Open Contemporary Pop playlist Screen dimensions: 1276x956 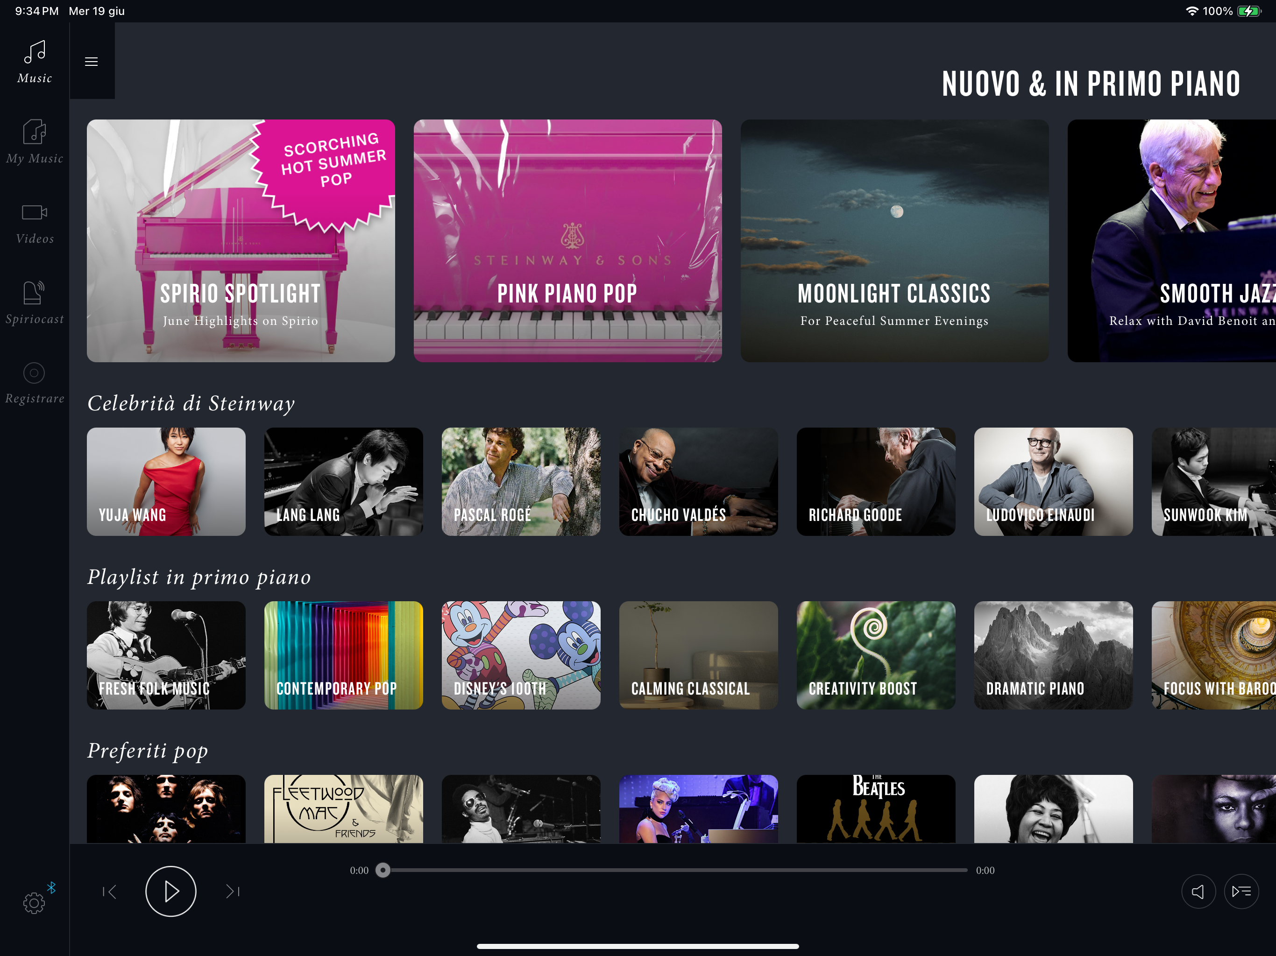(x=343, y=655)
